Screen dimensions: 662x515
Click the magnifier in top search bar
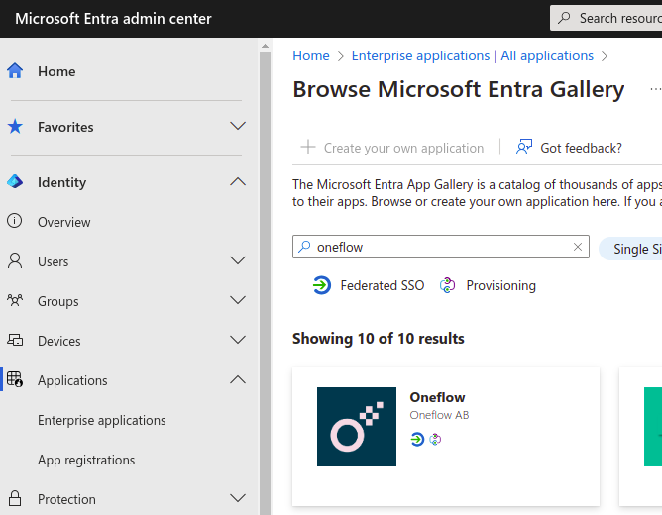pyautogui.click(x=564, y=18)
